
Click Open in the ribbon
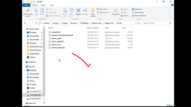tap(125, 9)
